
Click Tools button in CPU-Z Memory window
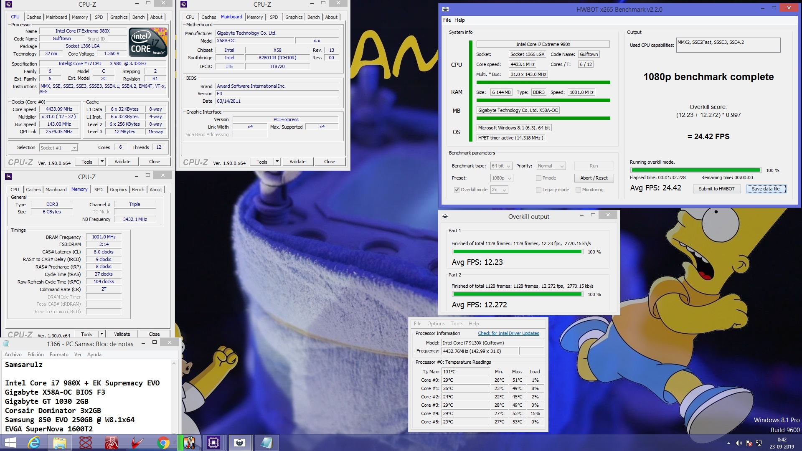86,334
